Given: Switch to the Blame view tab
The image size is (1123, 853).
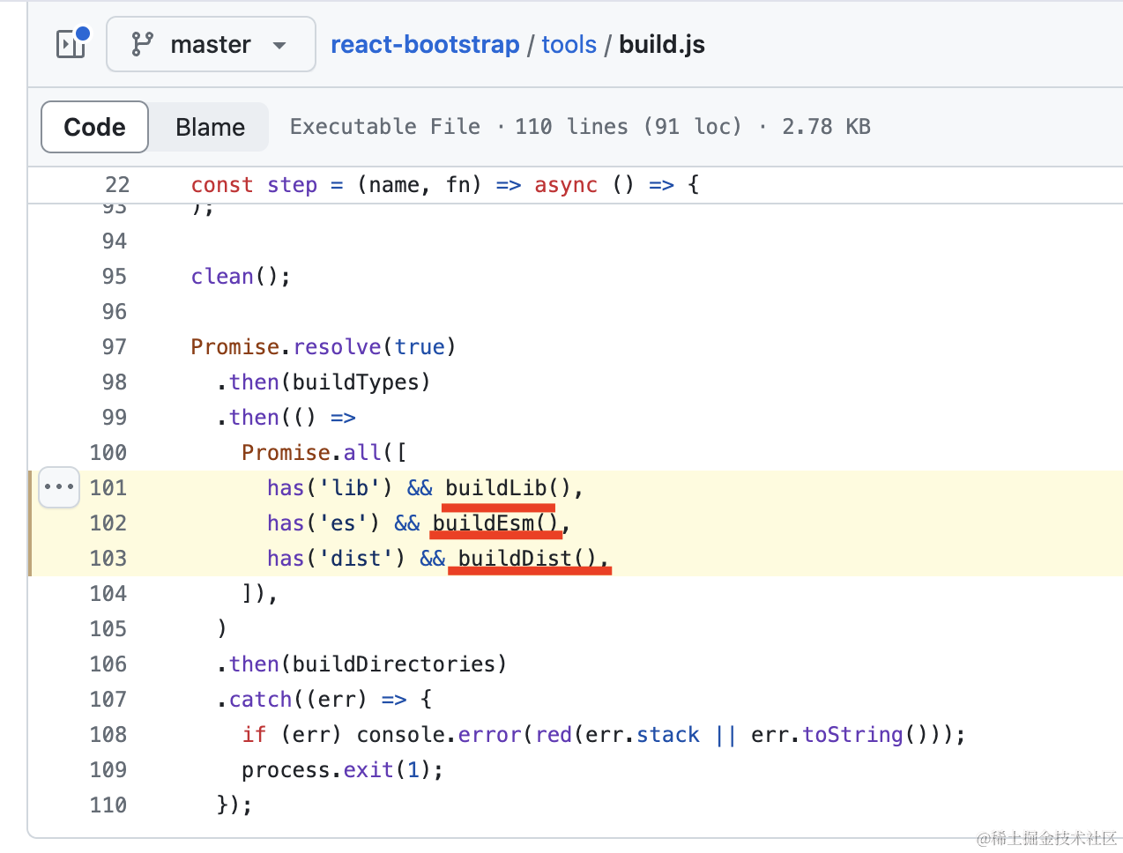Looking at the screenshot, I should coord(210,127).
